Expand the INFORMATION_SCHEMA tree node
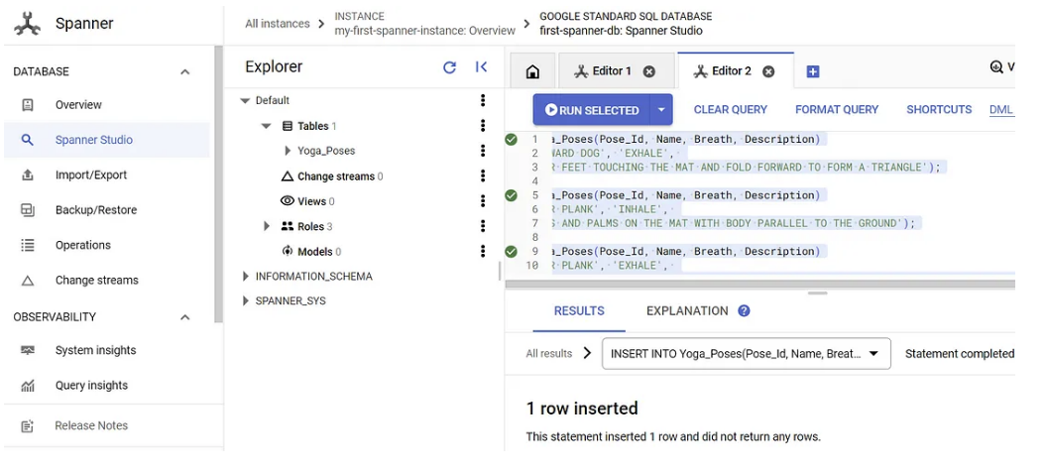This screenshot has height=471, width=1046. (x=246, y=277)
